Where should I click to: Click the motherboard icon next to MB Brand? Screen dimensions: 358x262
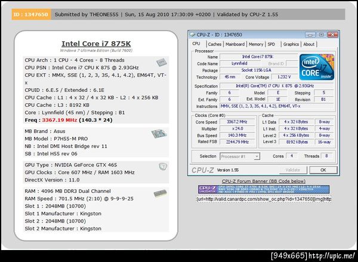pyautogui.click(x=159, y=134)
